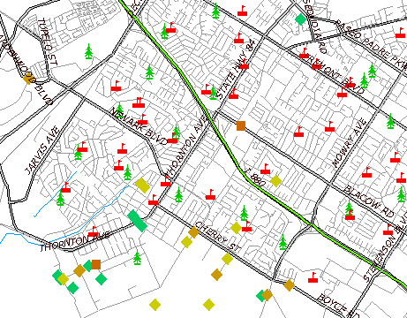The width and height of the screenshot is (407, 318).
Task: Click the Jarvis Ave street label
Action: 42,150
